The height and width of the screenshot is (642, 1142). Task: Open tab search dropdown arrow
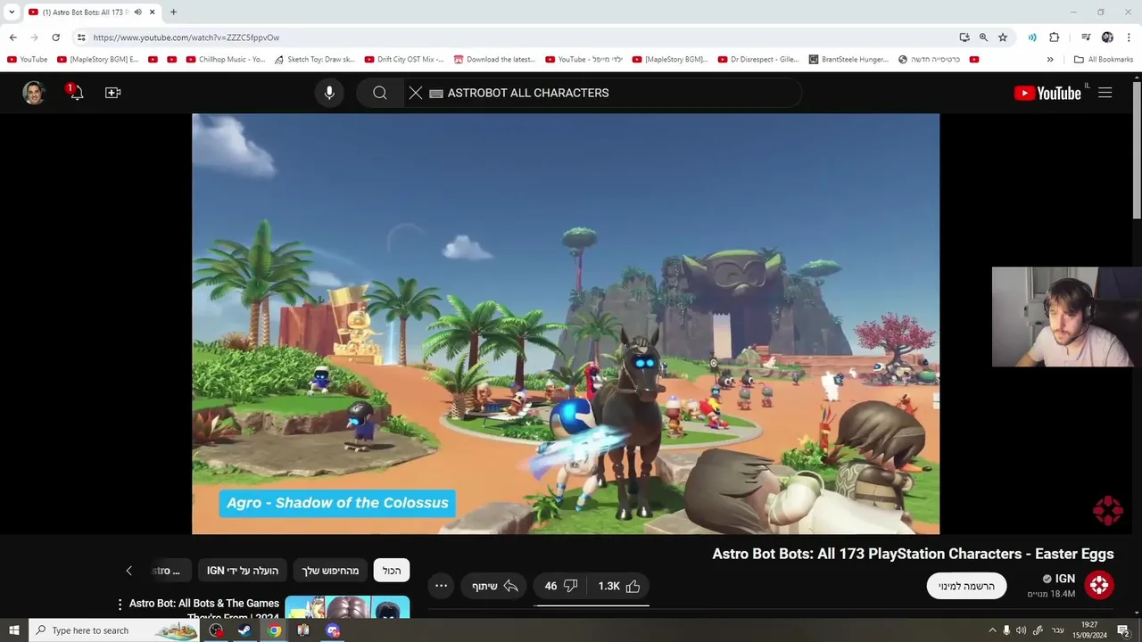[12, 12]
